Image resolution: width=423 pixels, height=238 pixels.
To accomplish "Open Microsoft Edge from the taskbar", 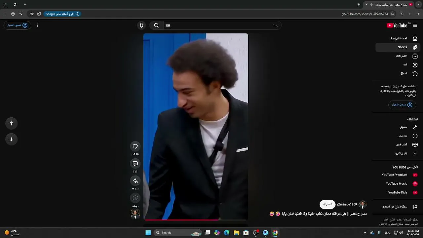I will [x=227, y=233].
